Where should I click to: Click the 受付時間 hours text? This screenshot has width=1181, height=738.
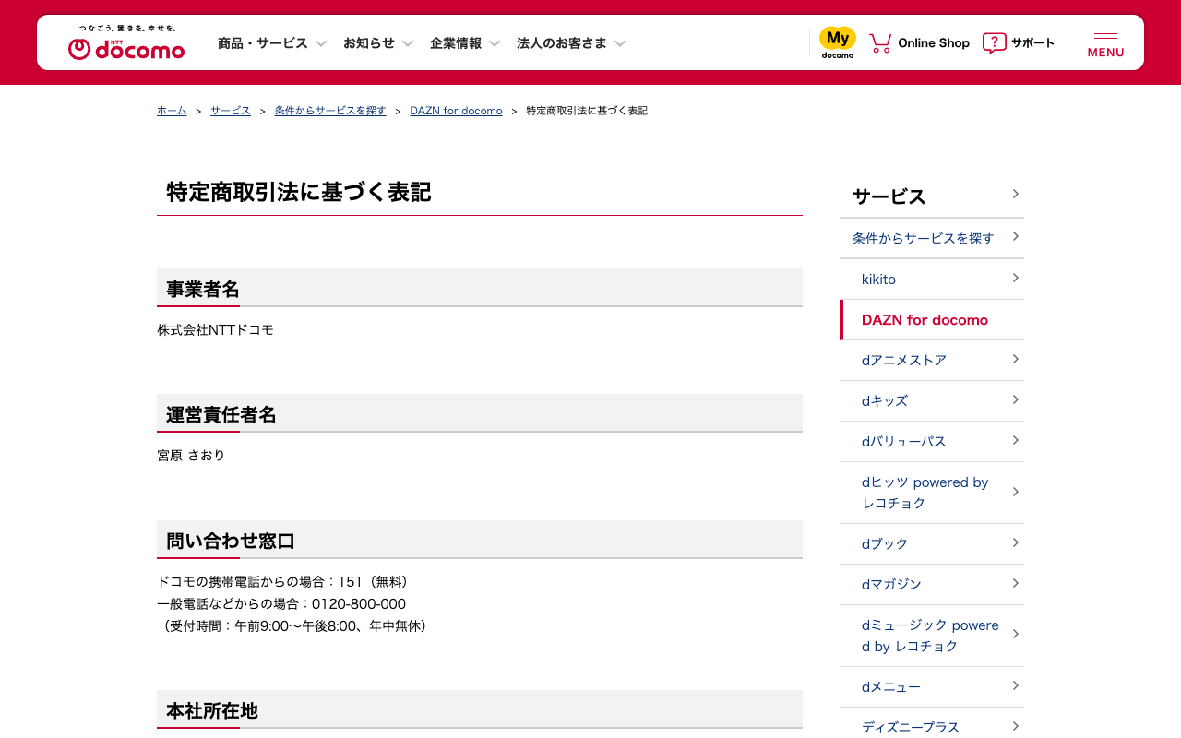pos(292,625)
